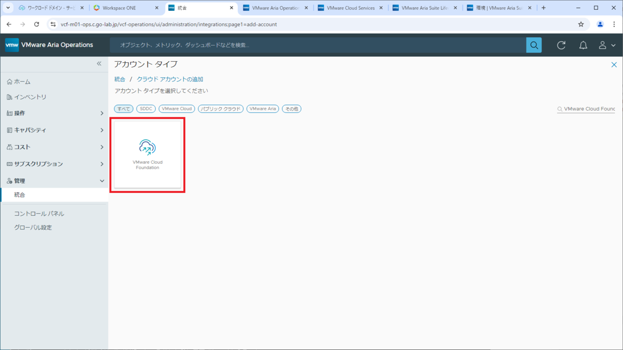Image resolution: width=623 pixels, height=350 pixels.
Task: Open the VMware Cloud Foundation account card
Action: coord(147,154)
